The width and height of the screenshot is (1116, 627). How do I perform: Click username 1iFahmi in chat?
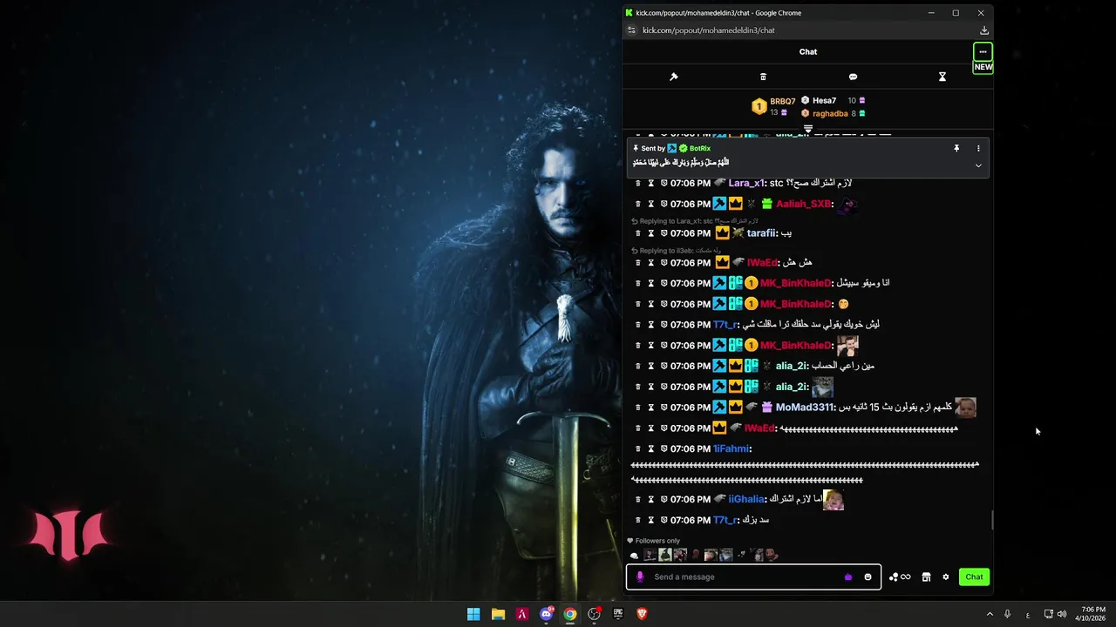click(731, 449)
